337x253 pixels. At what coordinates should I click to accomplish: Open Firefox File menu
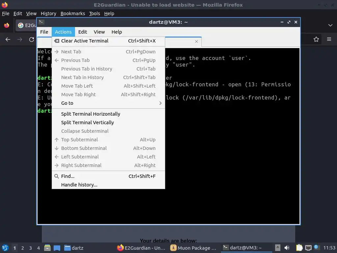point(6,14)
